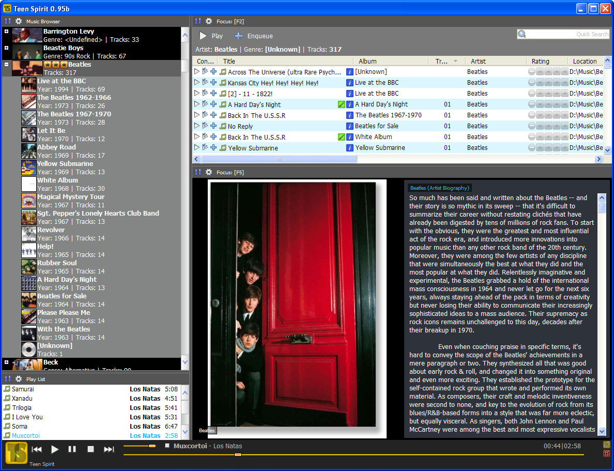Stop playback
The height and width of the screenshot is (471, 614).
pyautogui.click(x=90, y=449)
